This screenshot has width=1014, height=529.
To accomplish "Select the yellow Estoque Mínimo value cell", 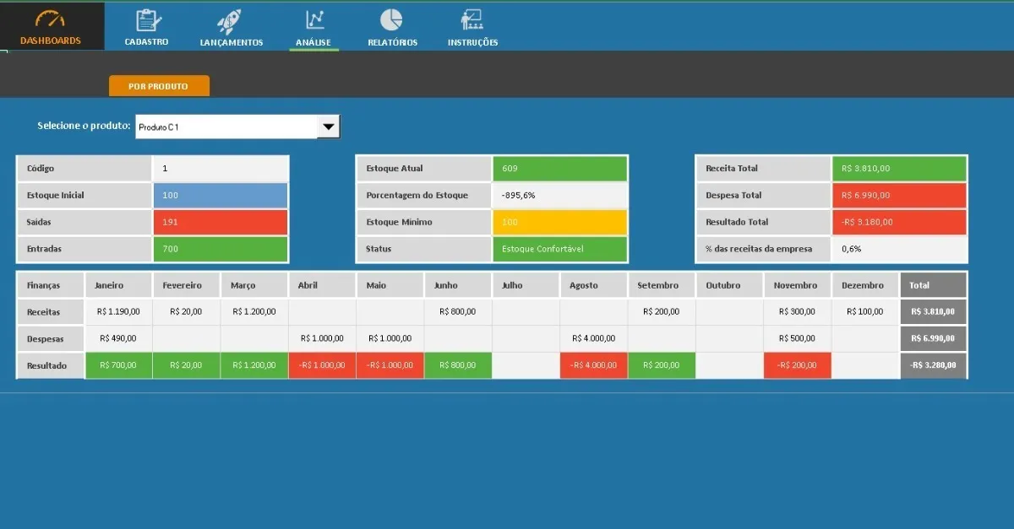I will (x=560, y=223).
